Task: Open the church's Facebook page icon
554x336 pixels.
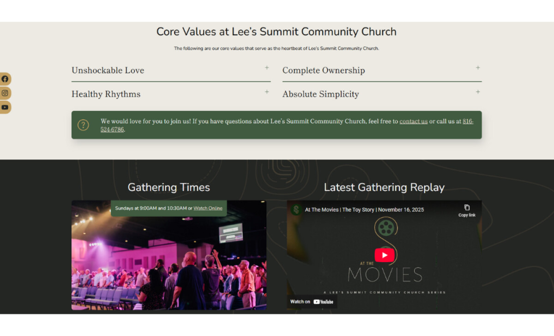Action: [x=5, y=79]
